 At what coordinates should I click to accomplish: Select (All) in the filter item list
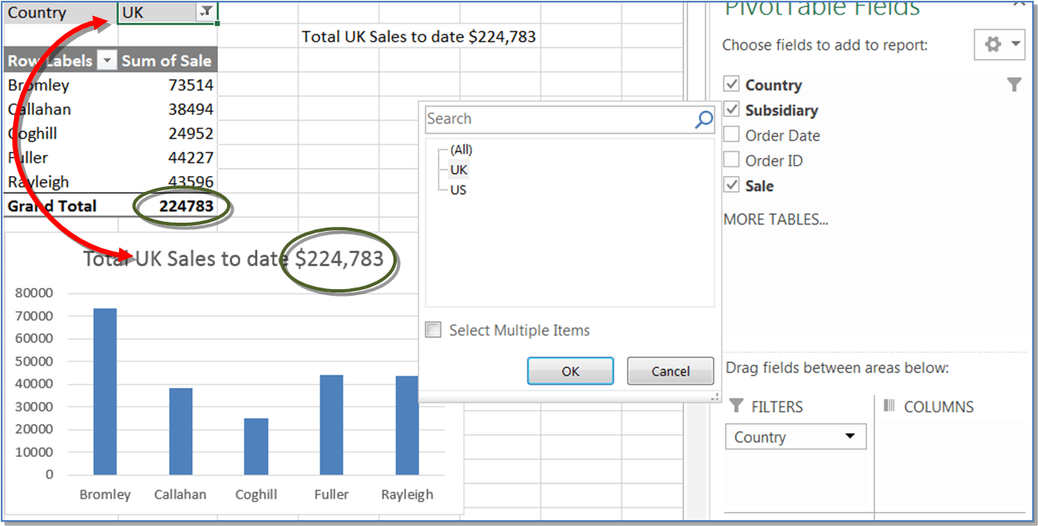(460, 150)
